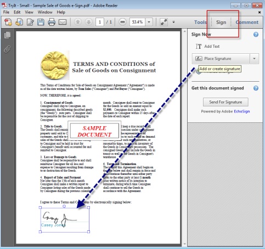Go to the next page arrow
This screenshot has height=249, width=265.
[x=89, y=22]
